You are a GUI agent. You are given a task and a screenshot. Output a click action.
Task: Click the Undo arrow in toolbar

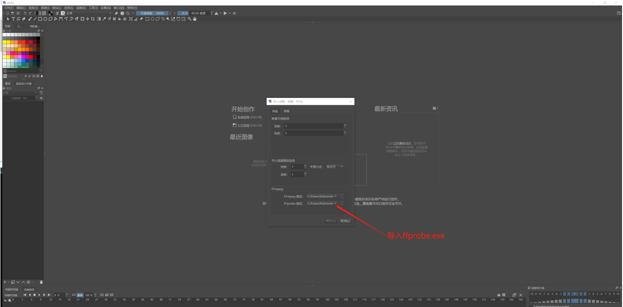pyautogui.click(x=25, y=13)
